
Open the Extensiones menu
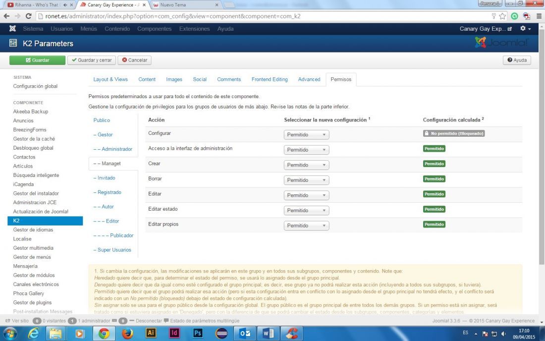point(194,29)
